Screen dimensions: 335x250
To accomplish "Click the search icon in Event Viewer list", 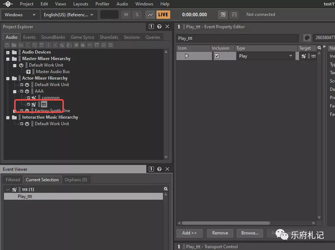I will click(x=166, y=188).
